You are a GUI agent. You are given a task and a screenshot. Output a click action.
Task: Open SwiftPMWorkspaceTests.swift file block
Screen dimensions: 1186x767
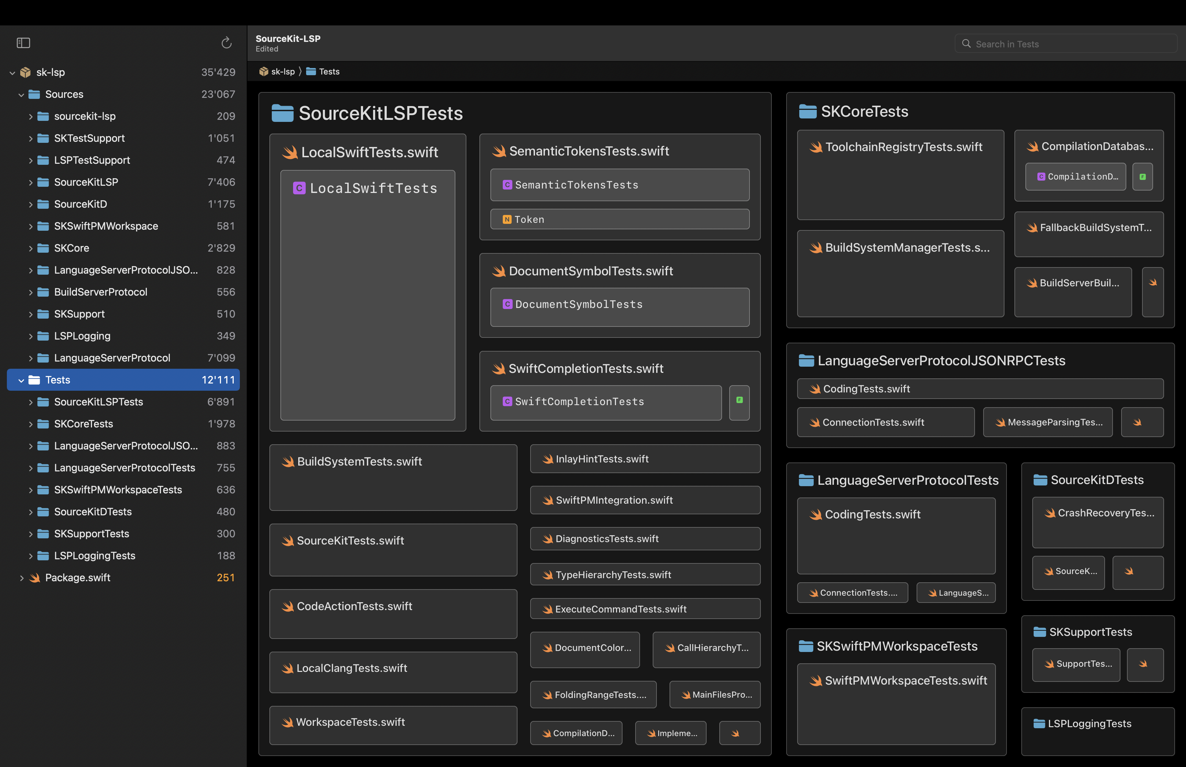click(896, 704)
